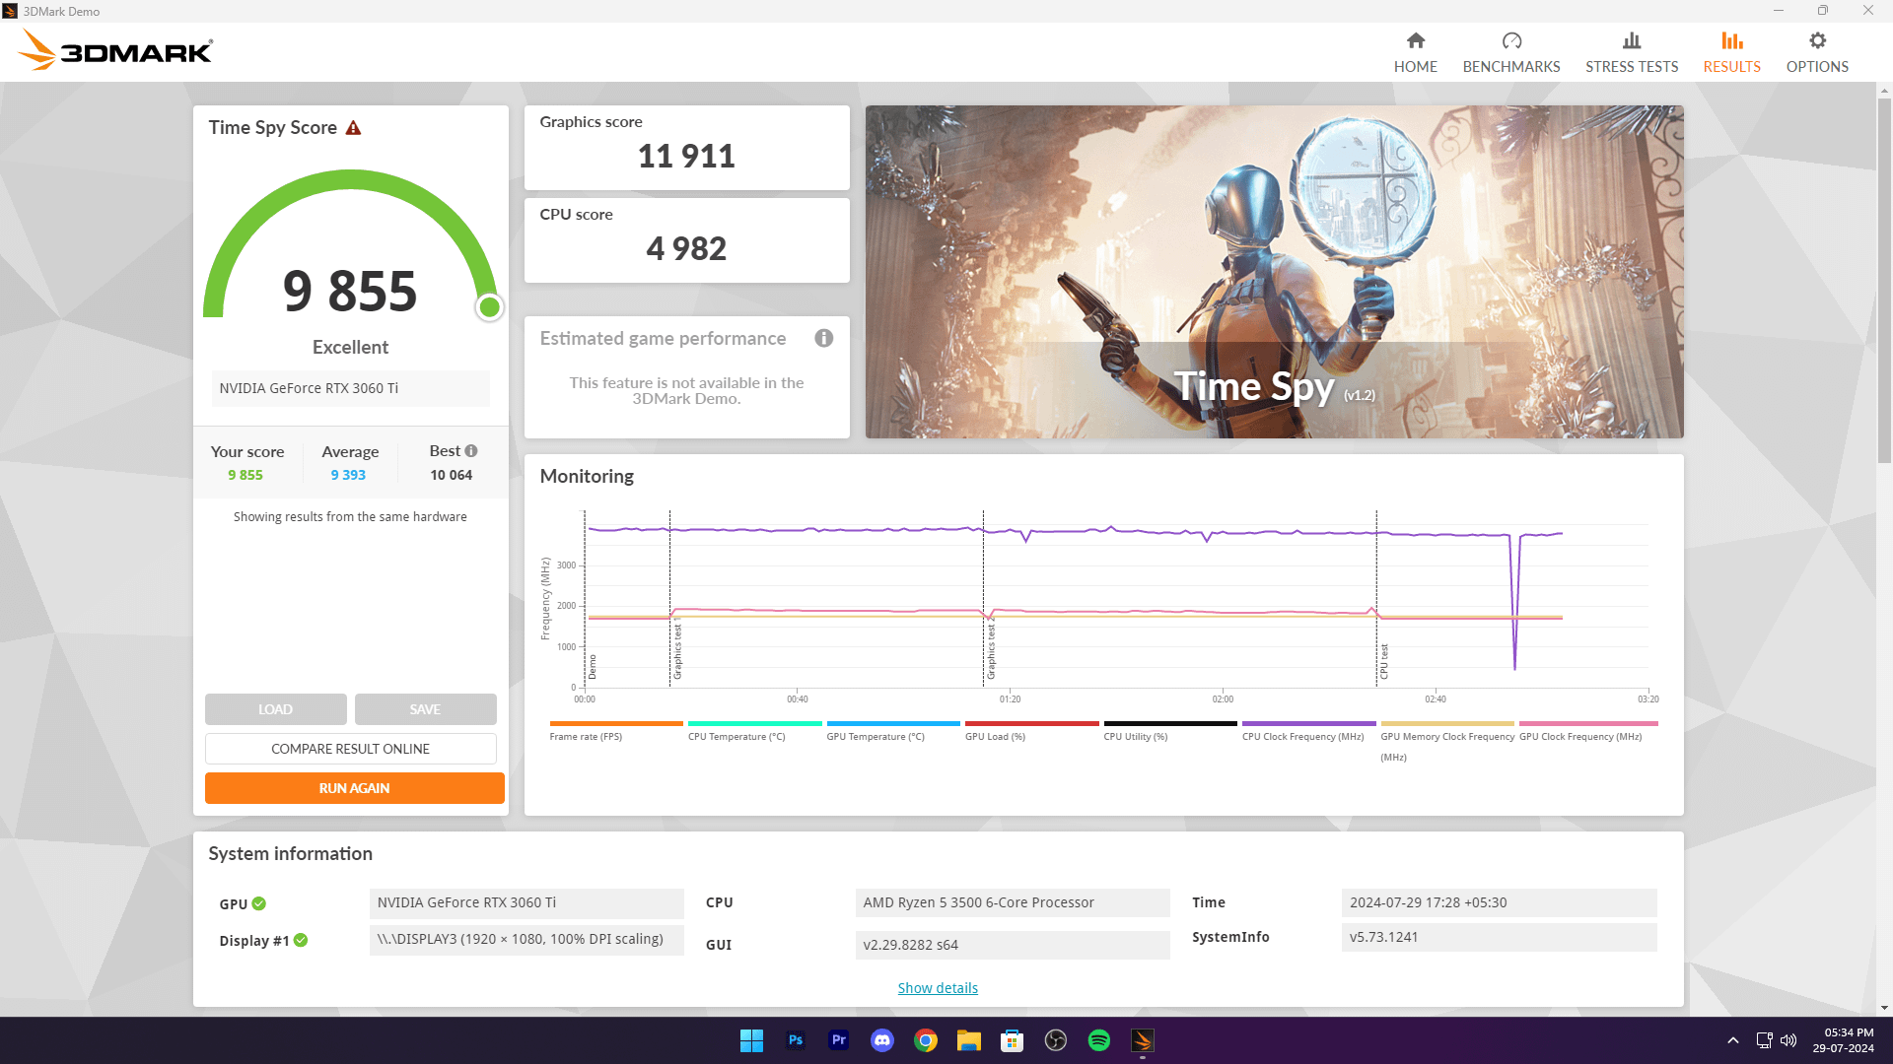Click the 3DMark logo

pyautogui.click(x=115, y=50)
